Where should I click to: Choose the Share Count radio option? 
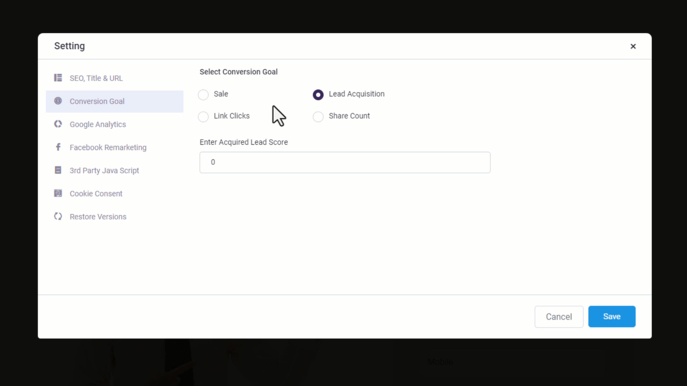tap(318, 117)
